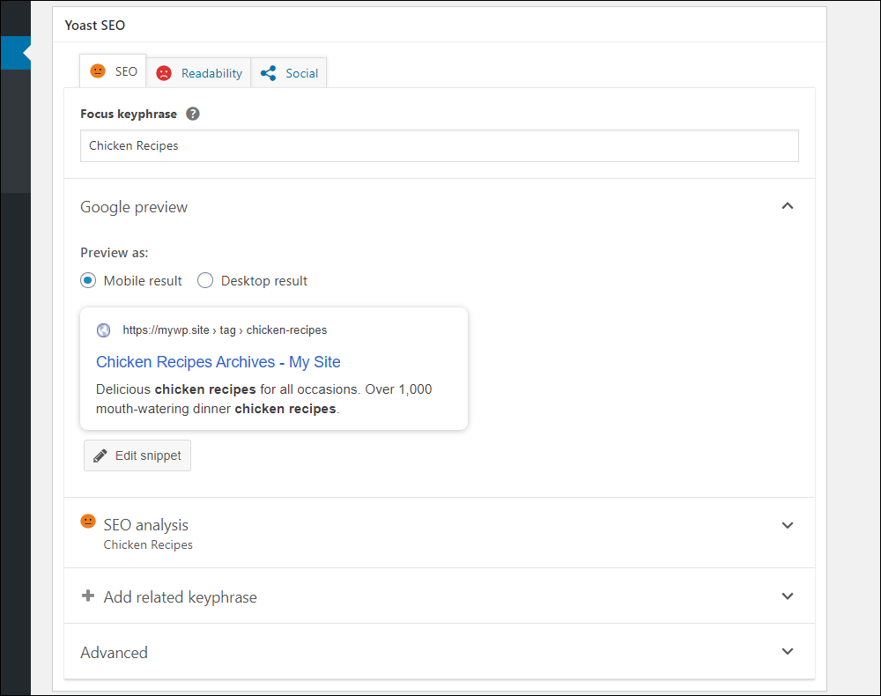
Task: Expand the SEO analysis section chevron
Action: (787, 525)
